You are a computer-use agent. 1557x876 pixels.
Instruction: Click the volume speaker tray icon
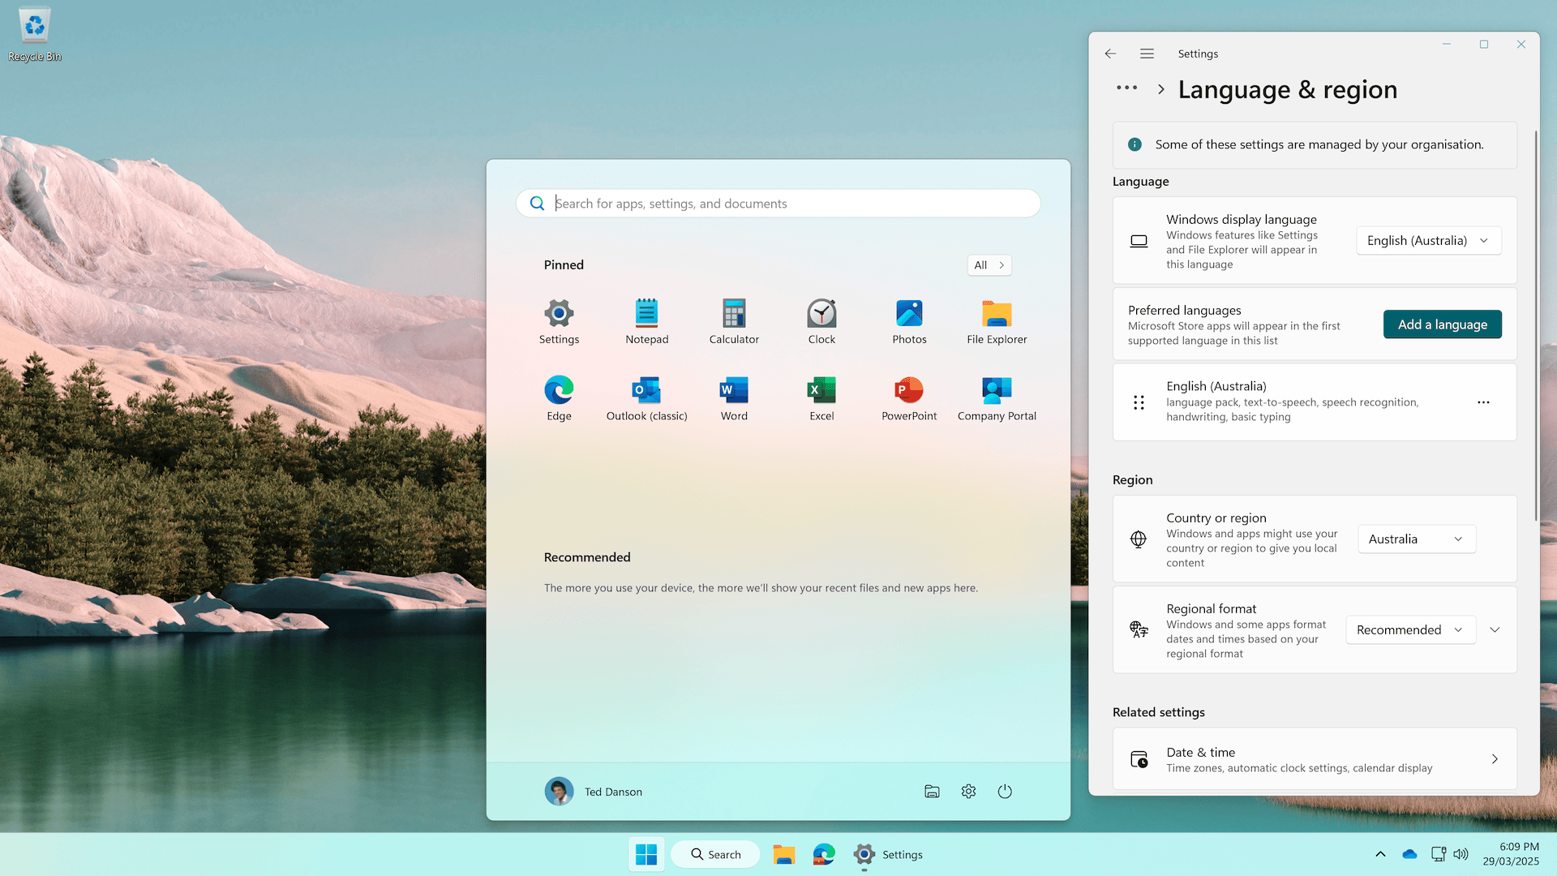coord(1460,854)
